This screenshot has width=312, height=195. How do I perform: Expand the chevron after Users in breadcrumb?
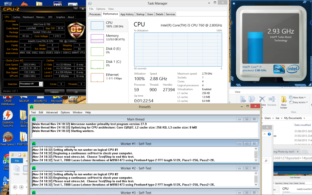273,118
